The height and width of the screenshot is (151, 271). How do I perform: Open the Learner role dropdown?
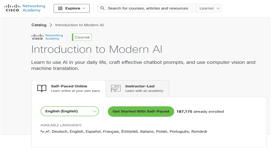209,8
